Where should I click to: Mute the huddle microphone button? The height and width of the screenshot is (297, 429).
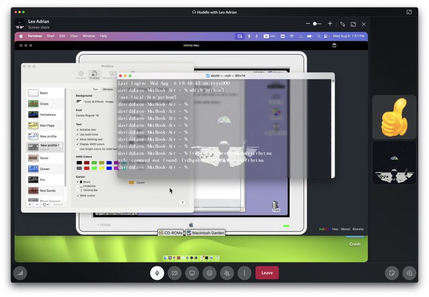[x=157, y=273]
